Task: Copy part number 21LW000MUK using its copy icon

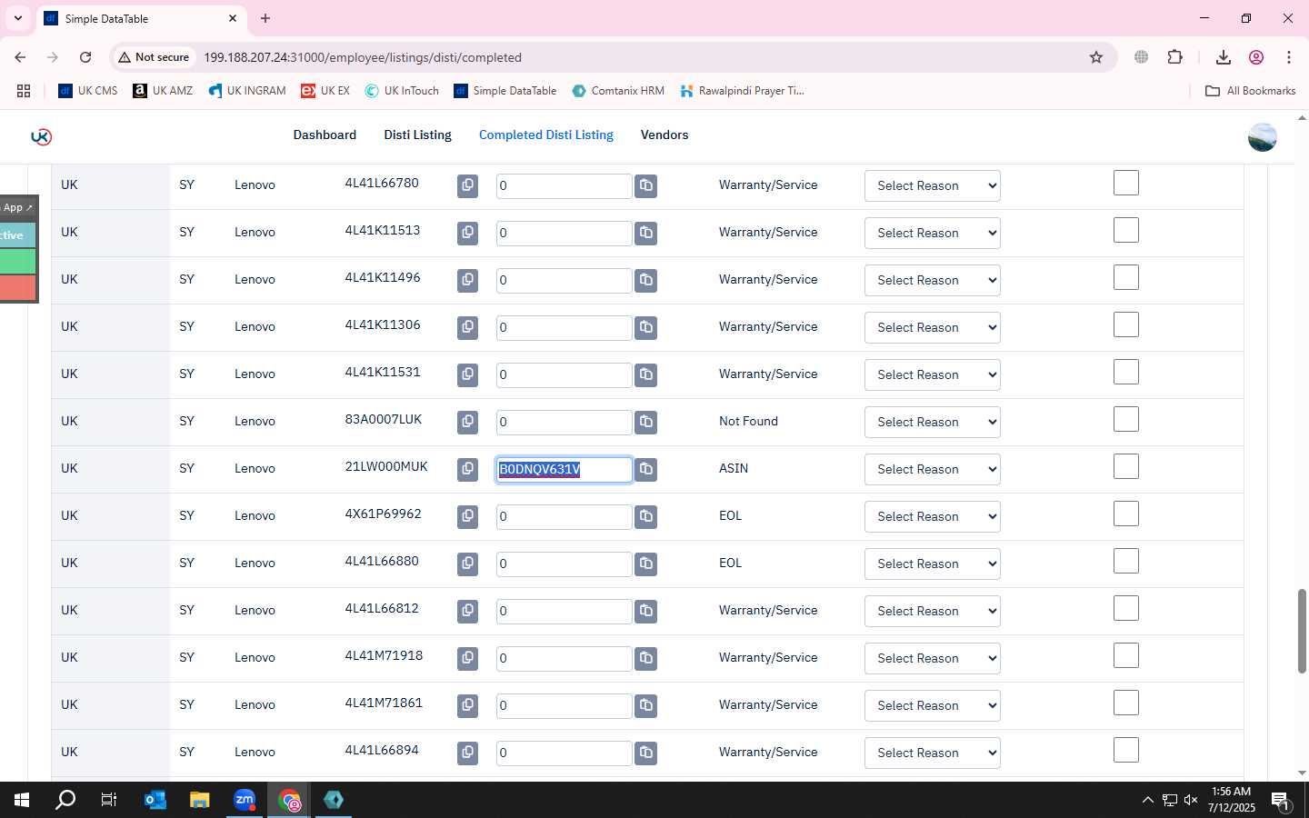Action: (467, 469)
